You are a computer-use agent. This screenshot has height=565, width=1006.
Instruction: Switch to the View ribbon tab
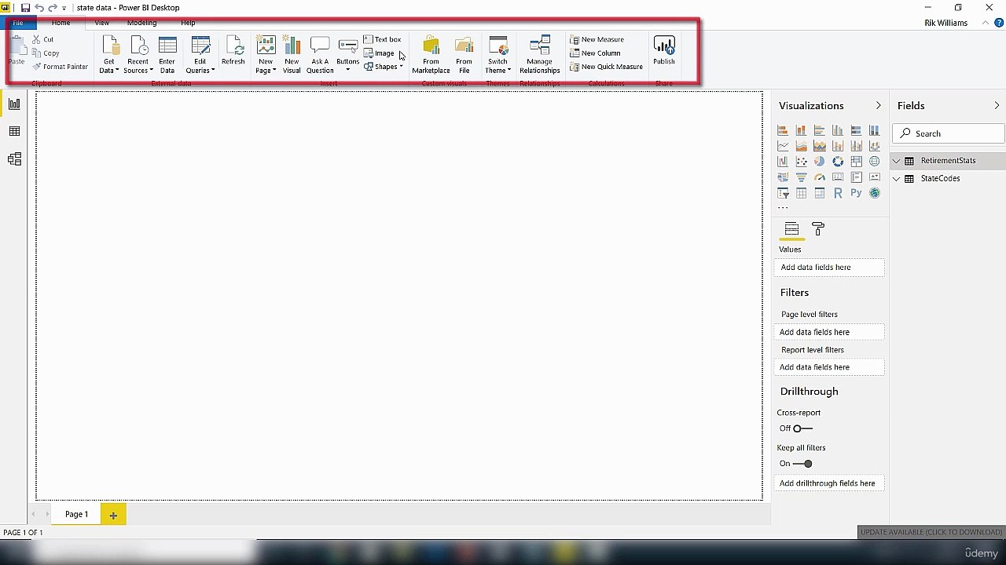[x=102, y=23]
